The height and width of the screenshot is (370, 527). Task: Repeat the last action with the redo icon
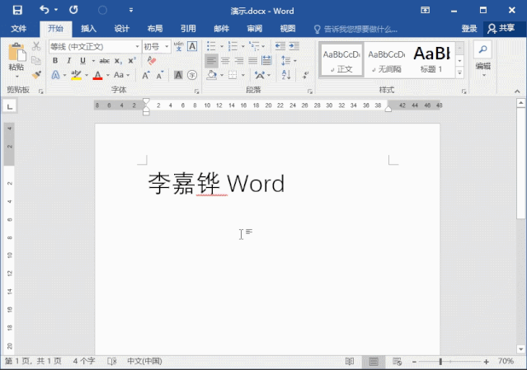pyautogui.click(x=73, y=10)
